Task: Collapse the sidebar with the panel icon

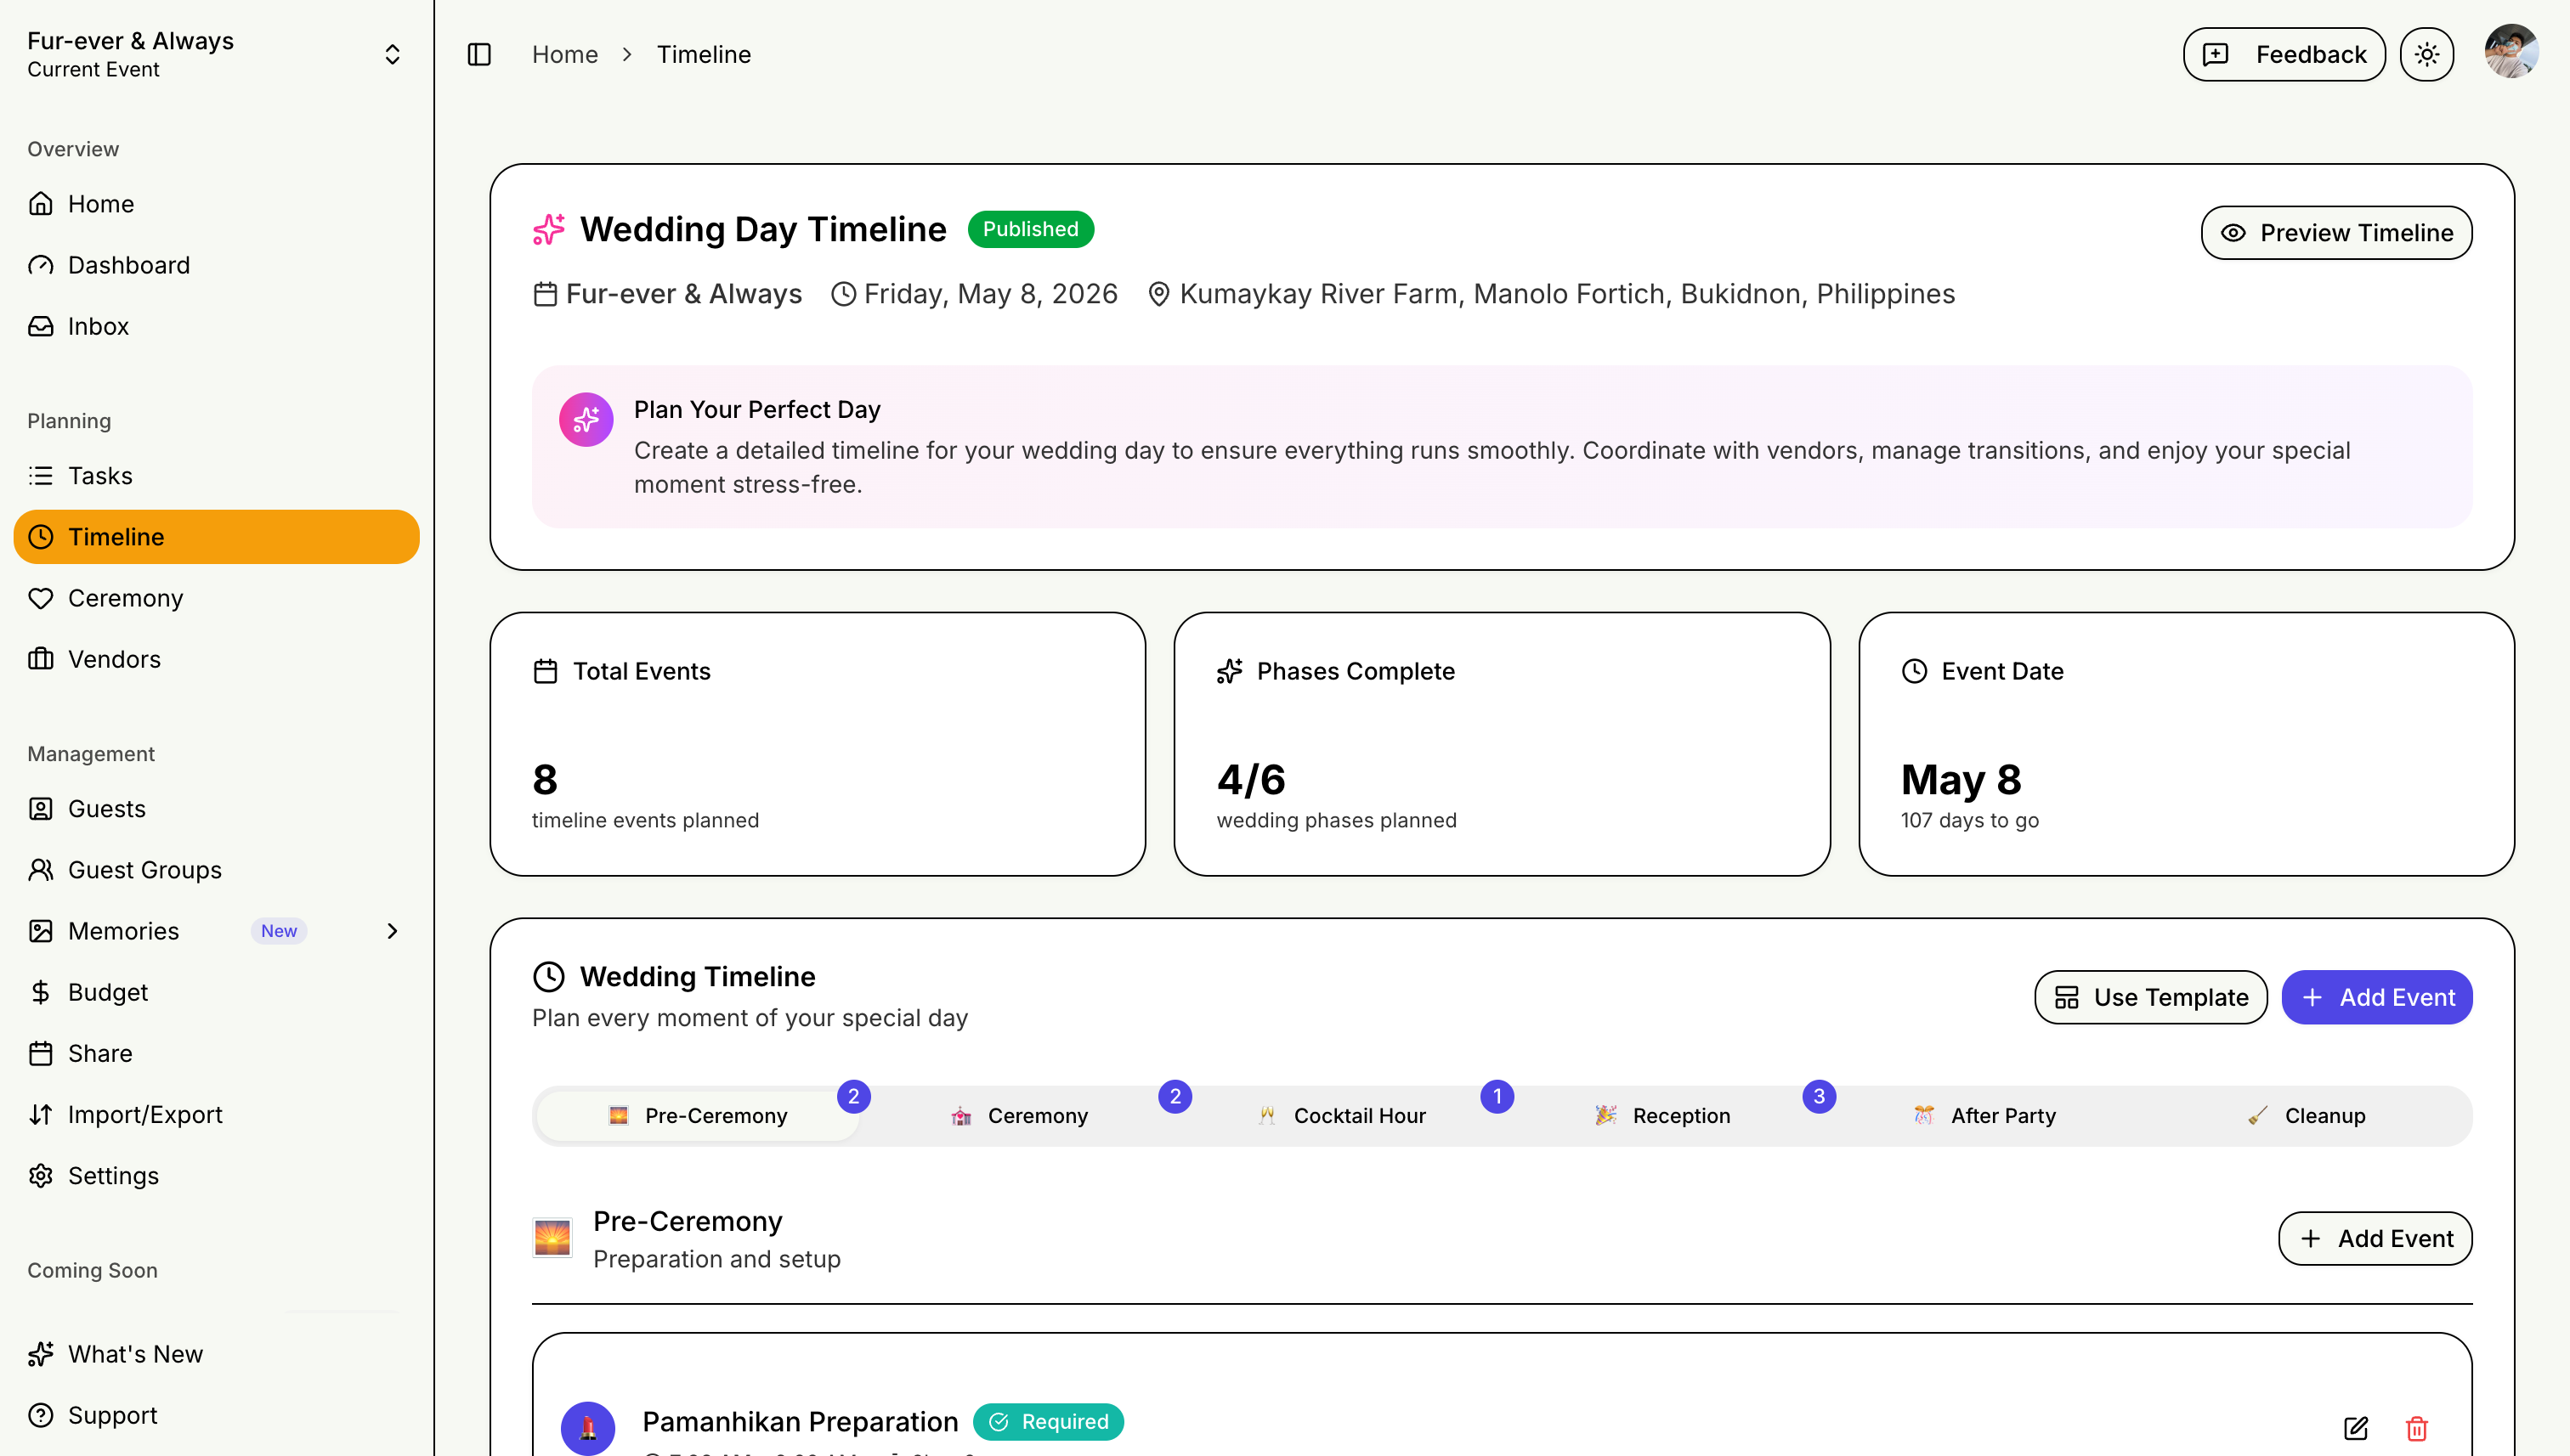Action: [x=479, y=54]
